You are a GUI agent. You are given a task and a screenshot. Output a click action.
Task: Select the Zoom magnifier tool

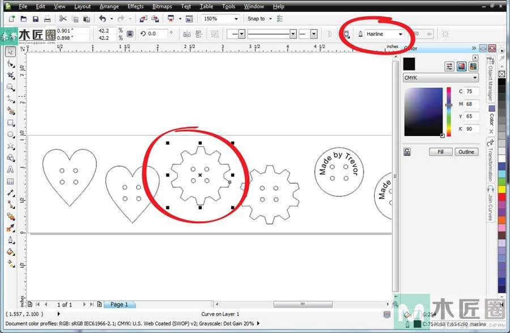coord(10,87)
